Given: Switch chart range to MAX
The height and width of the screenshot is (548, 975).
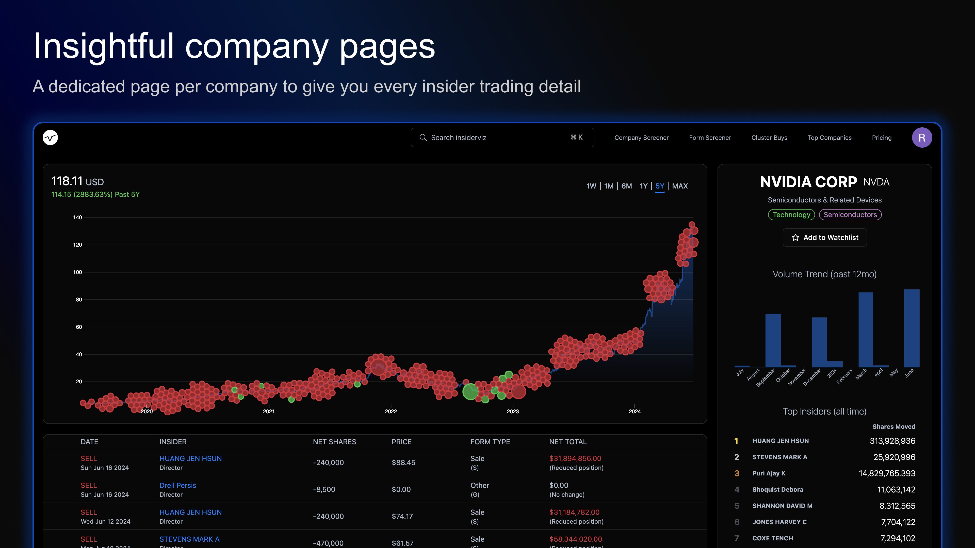Looking at the screenshot, I should pos(680,186).
